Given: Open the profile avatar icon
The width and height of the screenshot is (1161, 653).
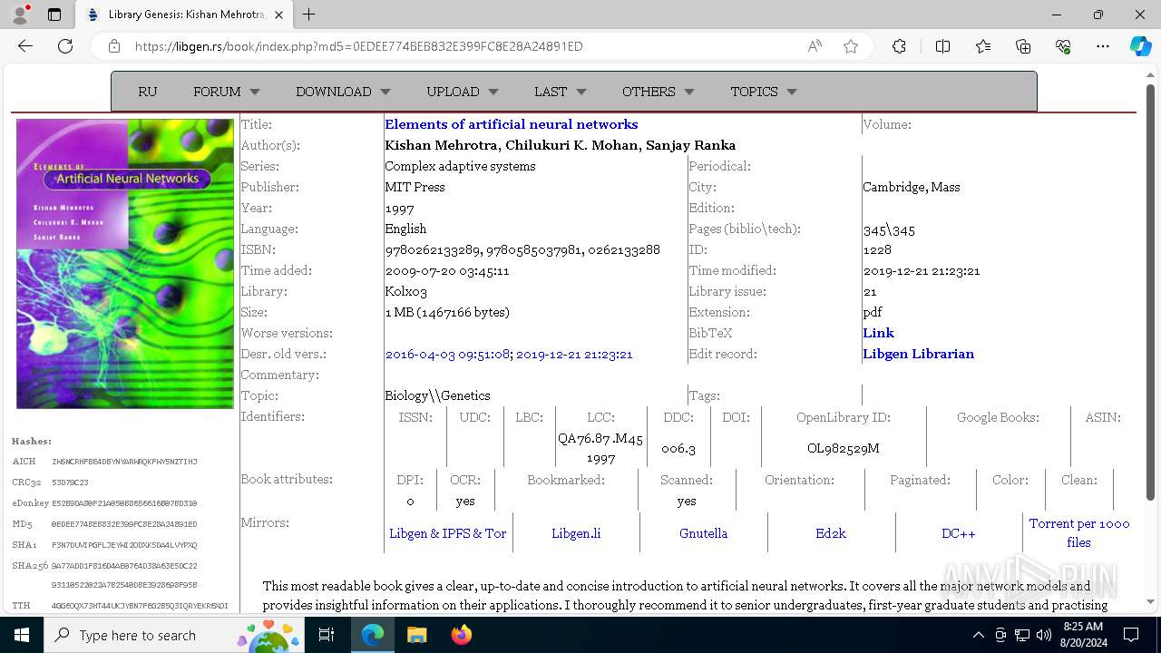Looking at the screenshot, I should point(20,15).
